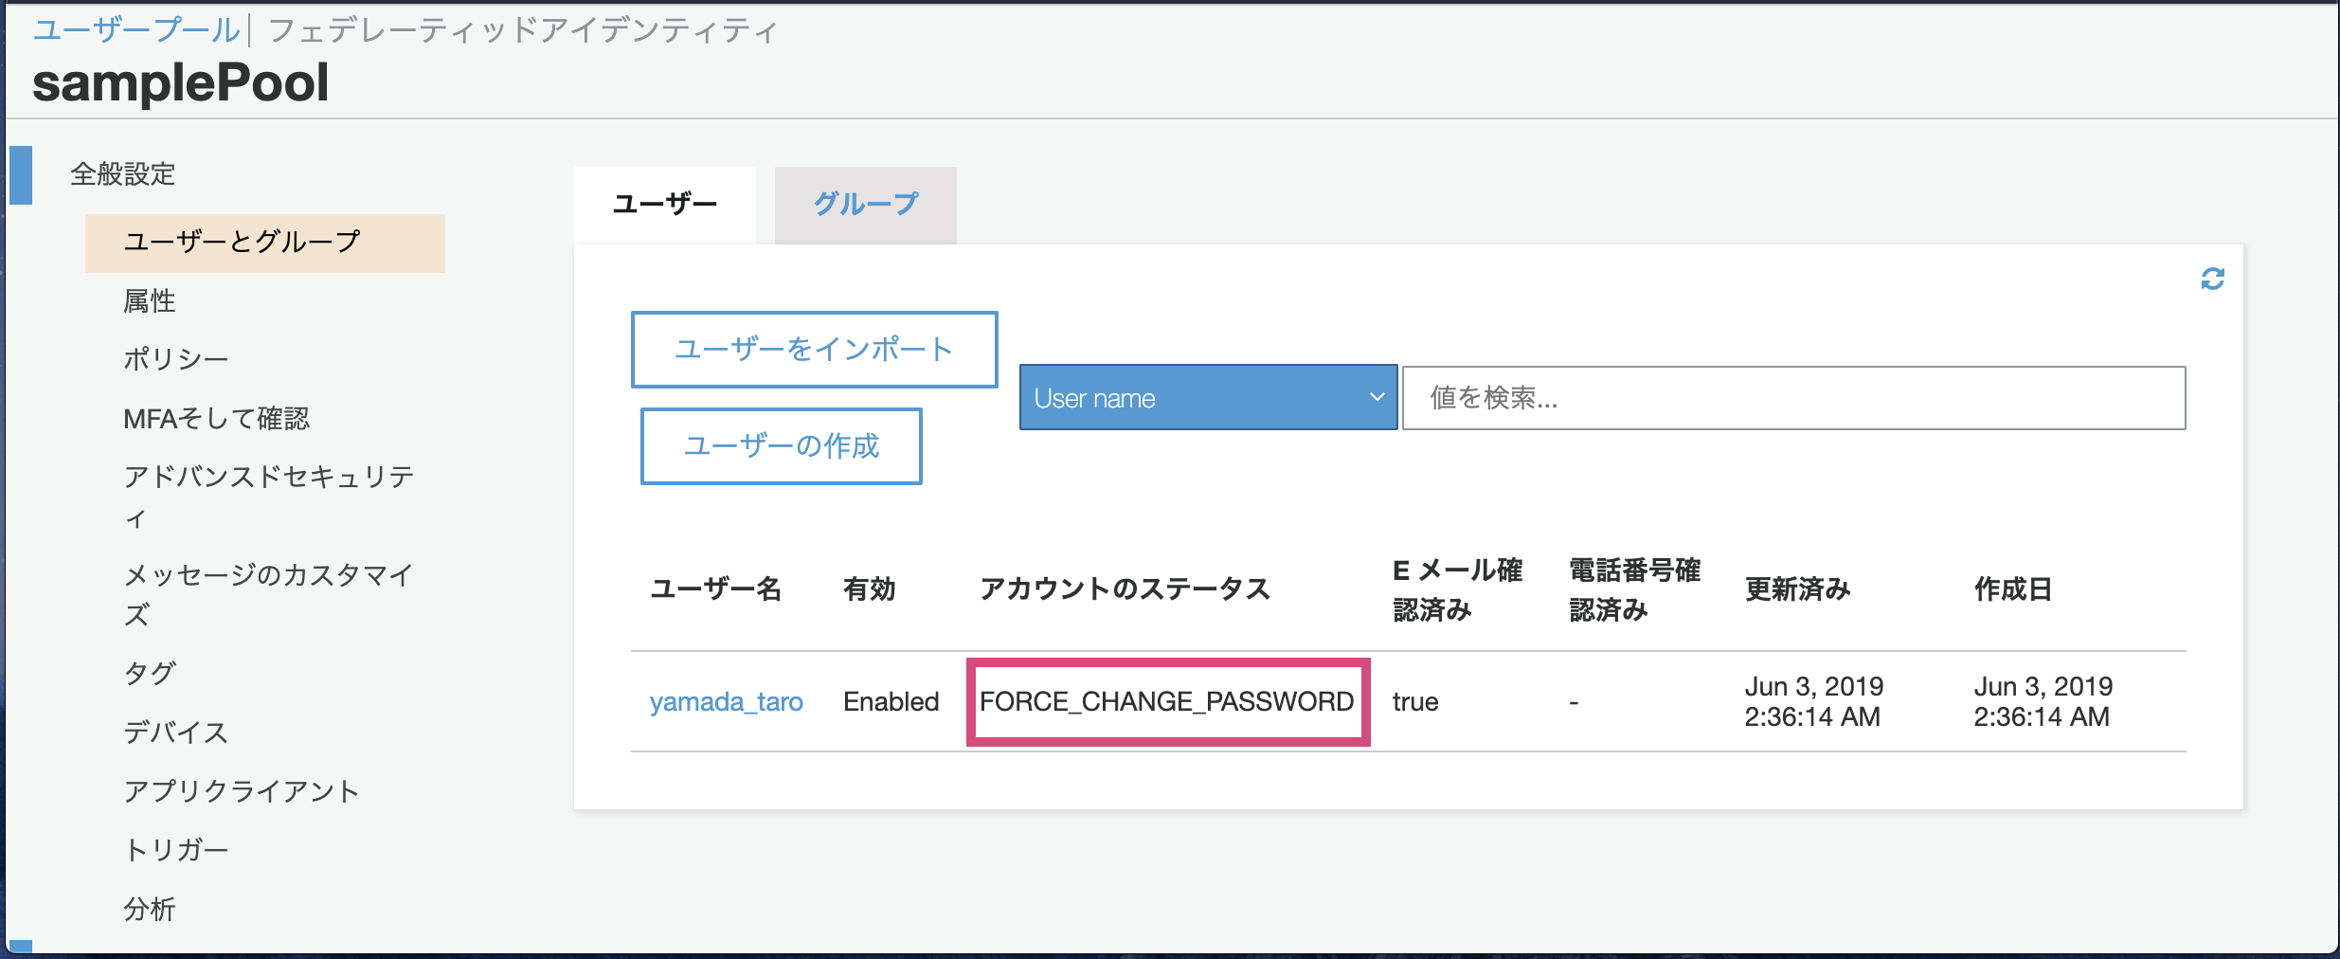Open タグ in sidebar
This screenshot has height=959, width=2340.
150,674
